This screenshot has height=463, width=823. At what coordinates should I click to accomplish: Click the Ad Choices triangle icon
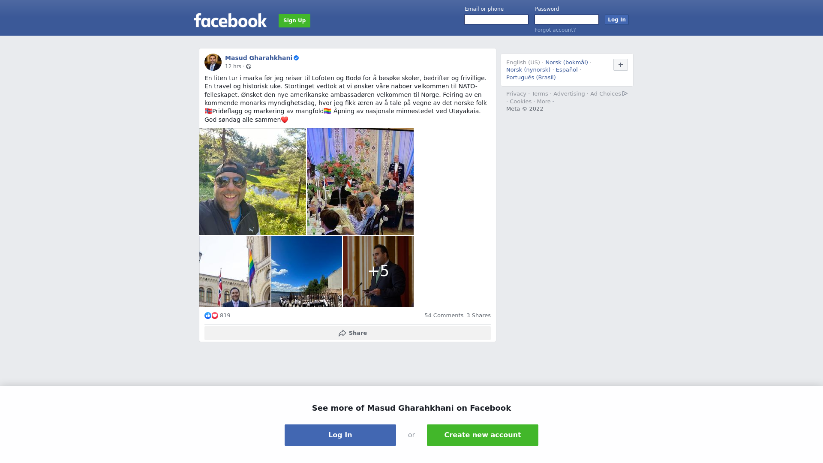pyautogui.click(x=625, y=93)
